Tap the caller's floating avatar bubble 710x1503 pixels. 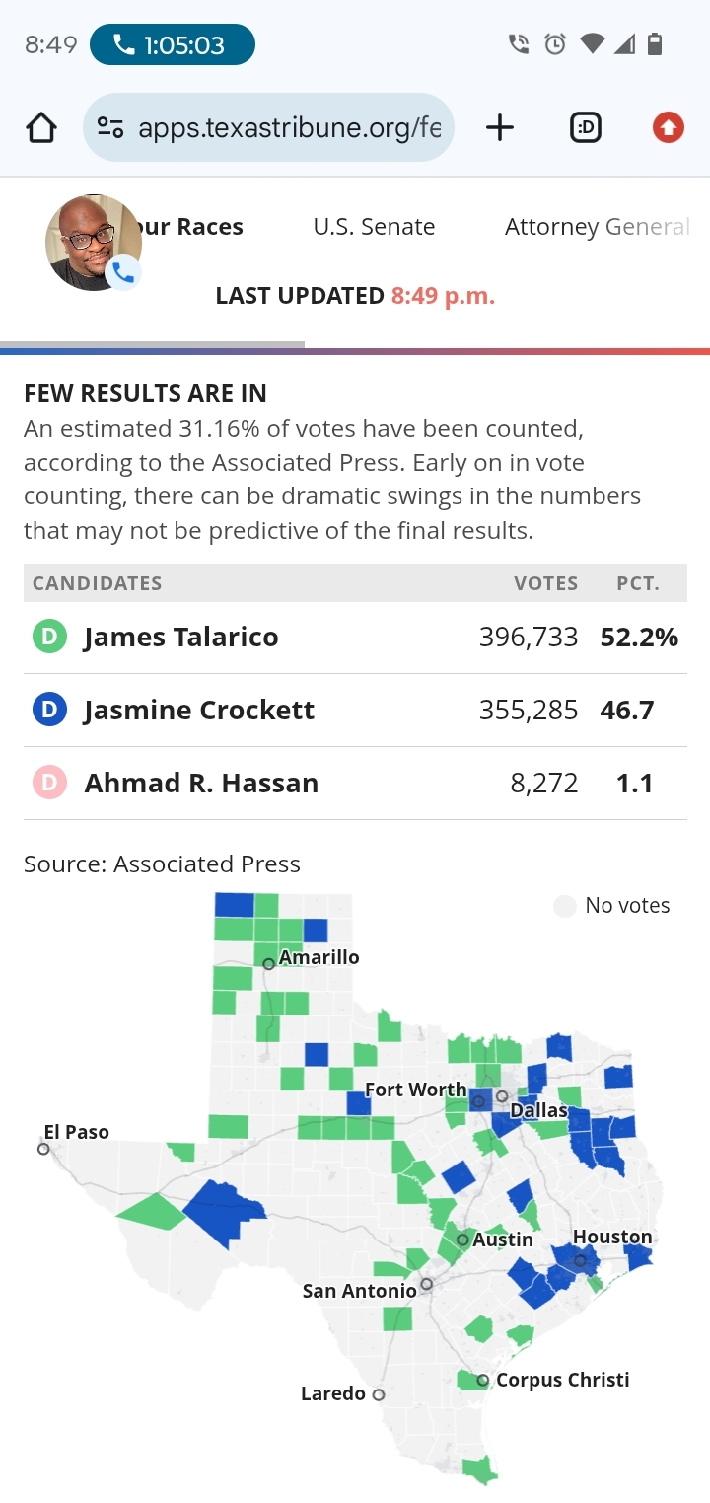(x=93, y=243)
